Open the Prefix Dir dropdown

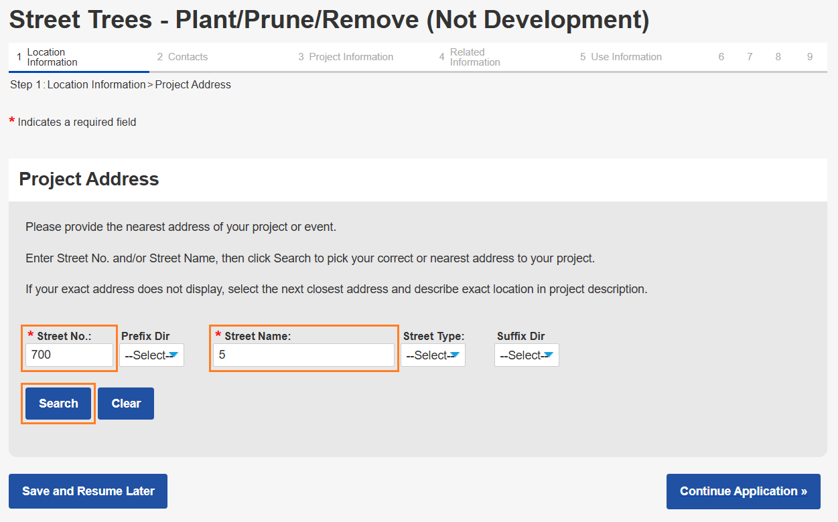click(x=151, y=355)
